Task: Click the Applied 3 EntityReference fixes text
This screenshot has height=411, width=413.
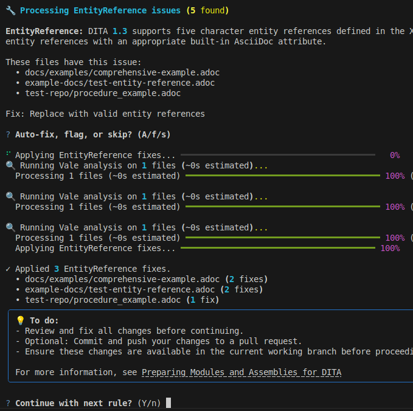Action: pos(92,269)
